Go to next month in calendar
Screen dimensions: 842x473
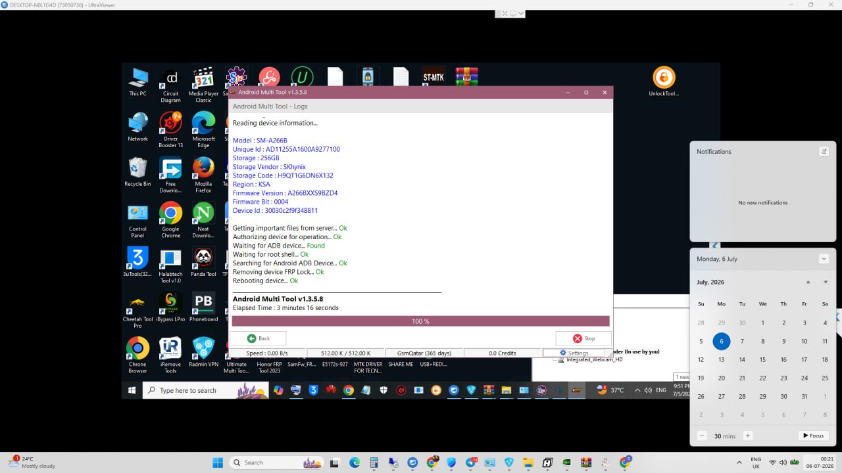coord(826,282)
